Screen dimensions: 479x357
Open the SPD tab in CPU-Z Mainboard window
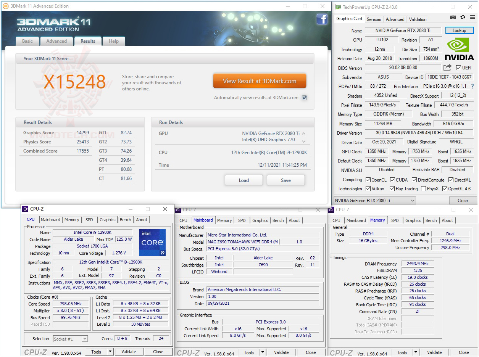coord(242,220)
